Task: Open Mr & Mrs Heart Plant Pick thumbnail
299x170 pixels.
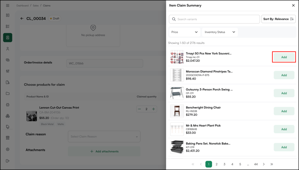Action: point(177,129)
